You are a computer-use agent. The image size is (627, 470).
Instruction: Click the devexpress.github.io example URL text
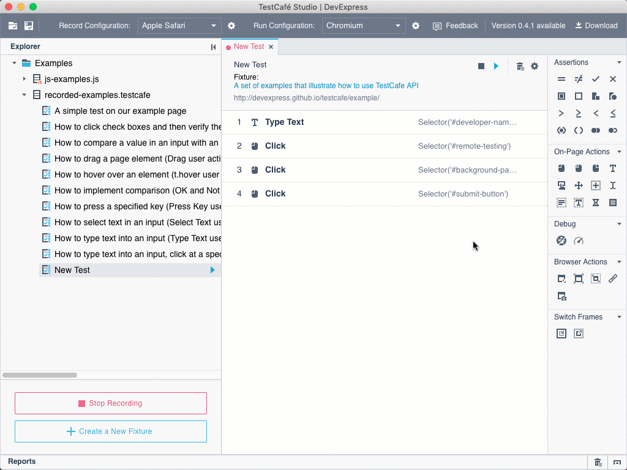pos(306,98)
